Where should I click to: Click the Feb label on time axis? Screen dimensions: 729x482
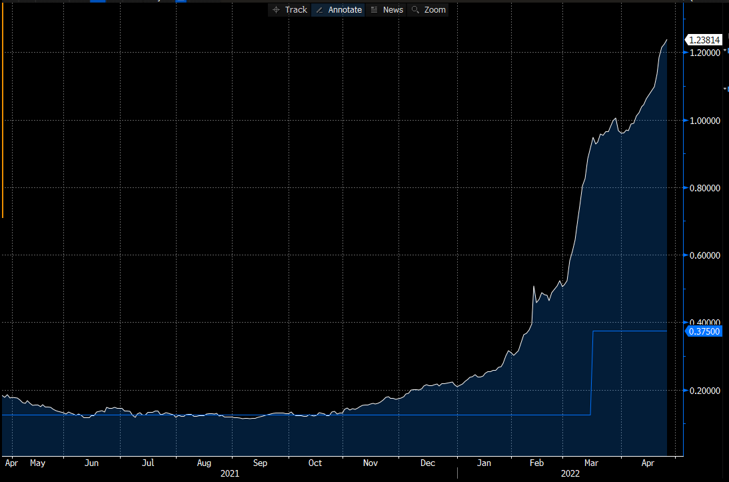click(536, 463)
